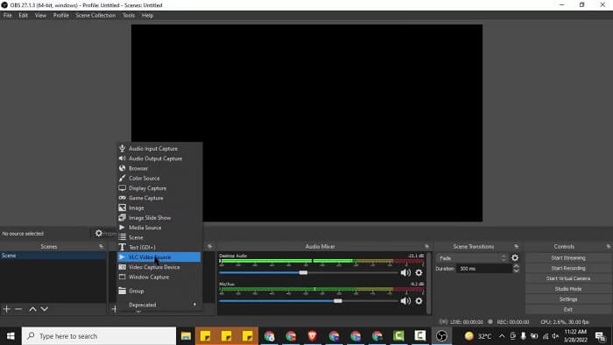
Task: Increase transition duration with up stepper
Action: (x=516, y=266)
